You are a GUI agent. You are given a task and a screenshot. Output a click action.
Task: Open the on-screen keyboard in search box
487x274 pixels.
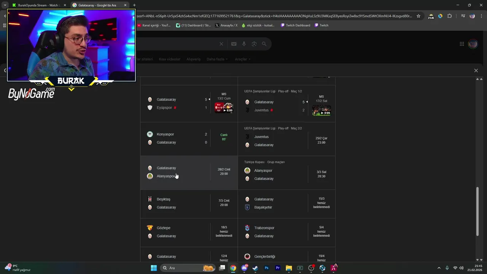click(234, 44)
